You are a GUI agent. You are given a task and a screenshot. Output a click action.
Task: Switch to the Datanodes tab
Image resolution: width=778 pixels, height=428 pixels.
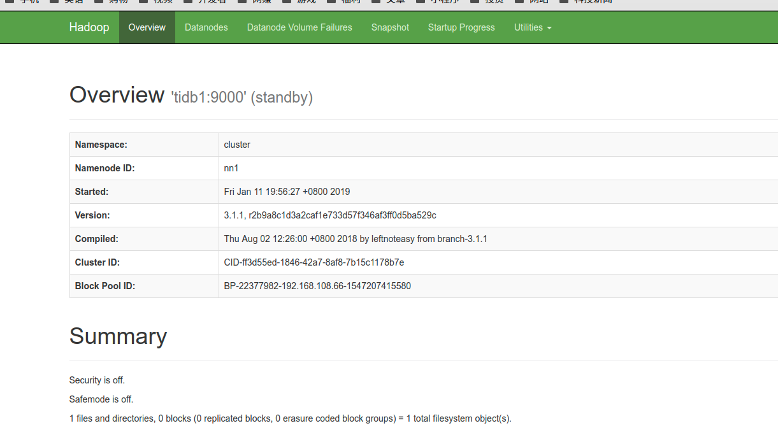click(x=206, y=27)
